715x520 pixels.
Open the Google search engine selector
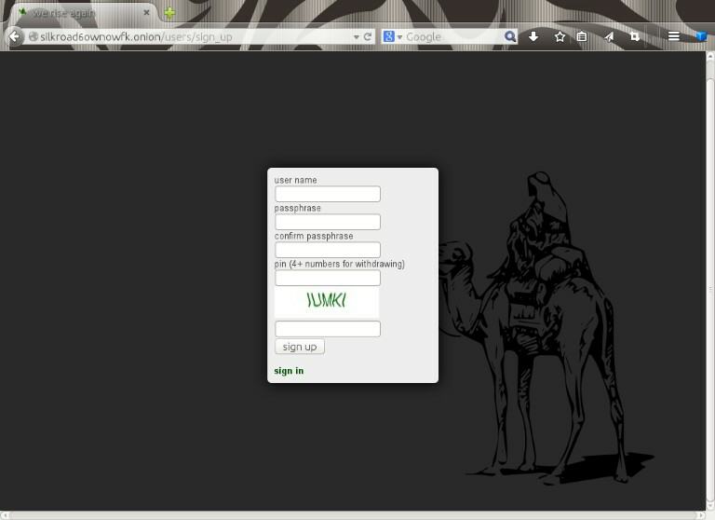[392, 36]
